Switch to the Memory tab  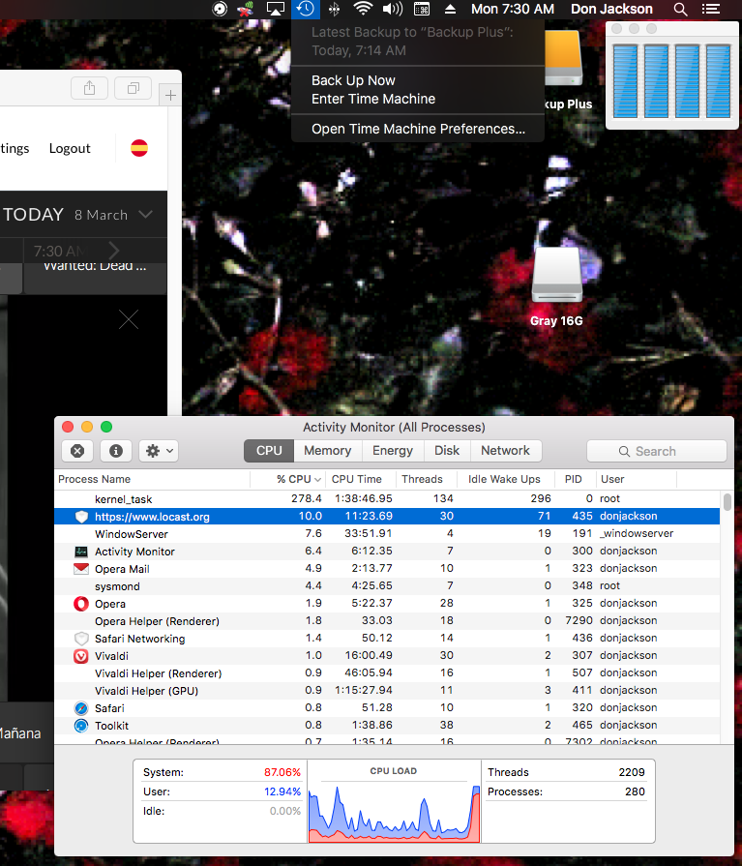point(327,451)
